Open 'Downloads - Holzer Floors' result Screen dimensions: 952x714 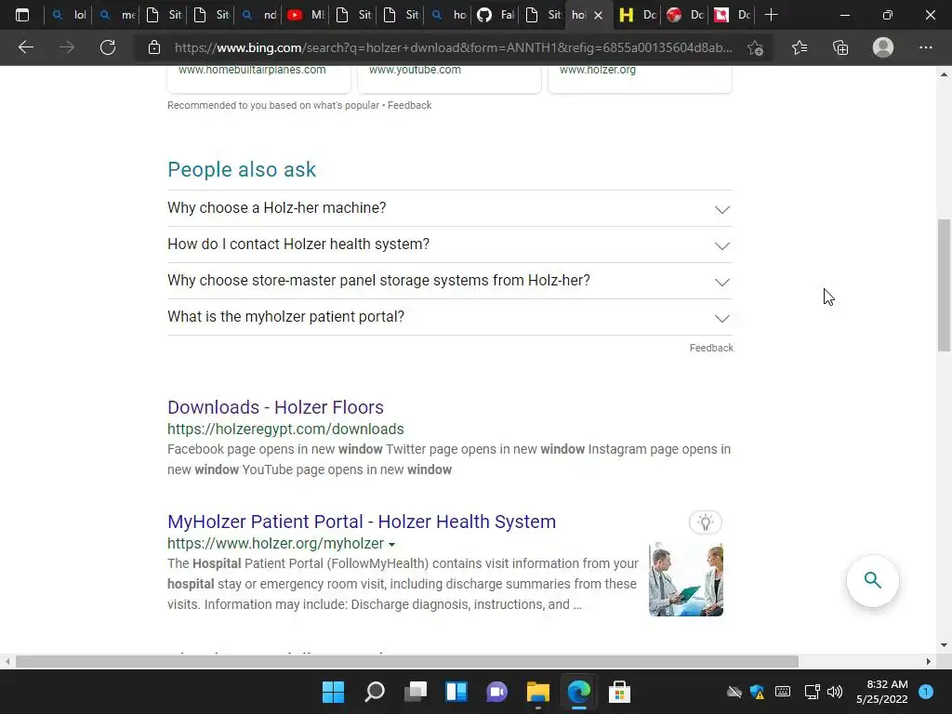coord(275,407)
